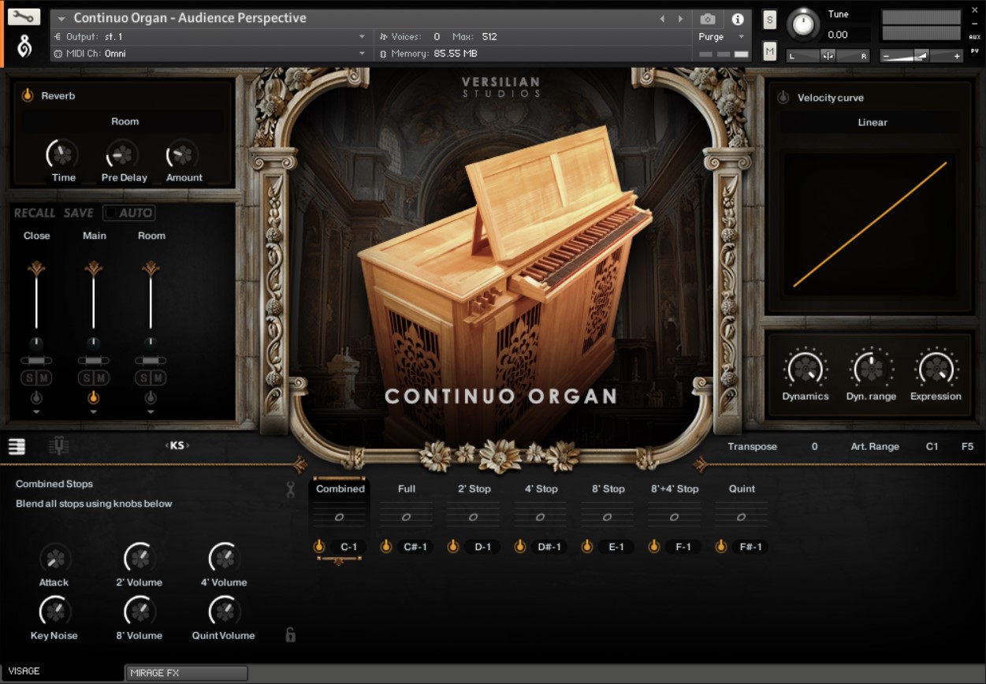Click the RECALL mixer preset button
The image size is (986, 684).
[x=35, y=213]
